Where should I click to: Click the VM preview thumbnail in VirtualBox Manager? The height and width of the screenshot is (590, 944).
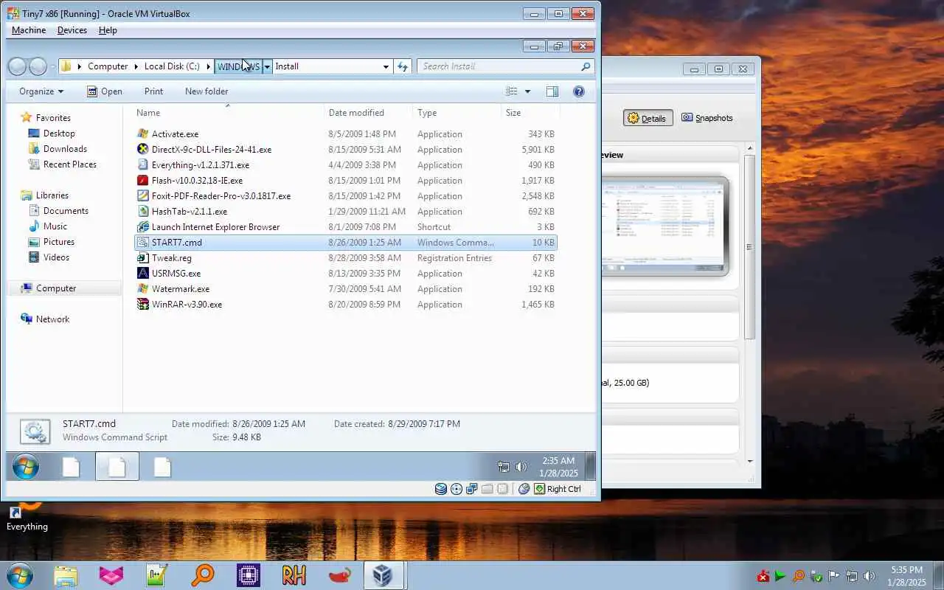pyautogui.click(x=665, y=226)
